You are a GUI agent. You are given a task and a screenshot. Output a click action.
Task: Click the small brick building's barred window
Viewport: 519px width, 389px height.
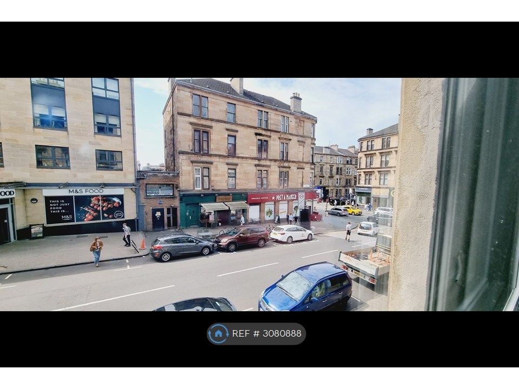(x=159, y=190)
